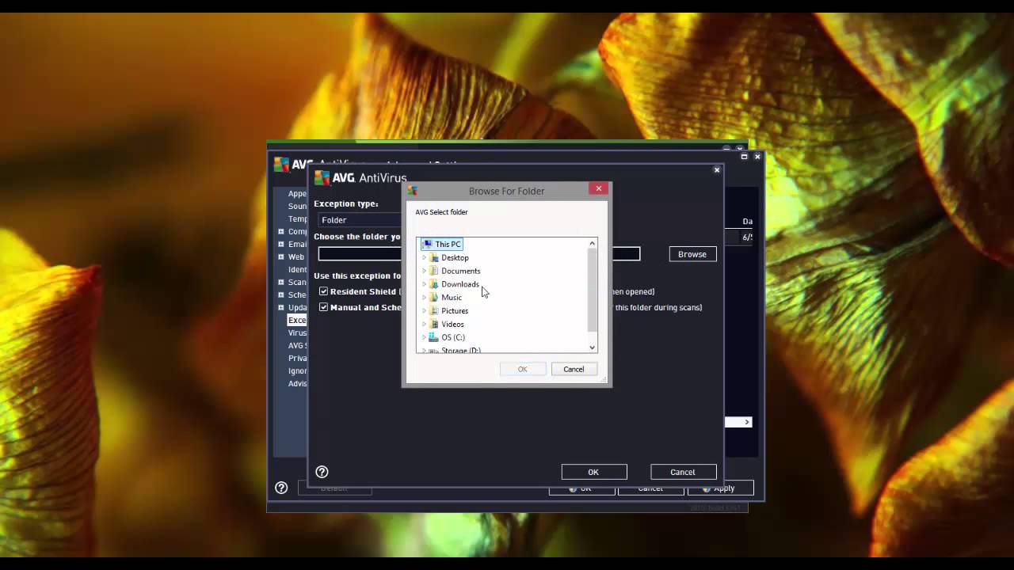This screenshot has width=1014, height=570.
Task: Click the Browse button for folder path
Action: pyautogui.click(x=692, y=254)
